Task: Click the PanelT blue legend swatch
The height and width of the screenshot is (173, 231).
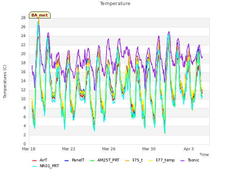Action: pos(66,161)
